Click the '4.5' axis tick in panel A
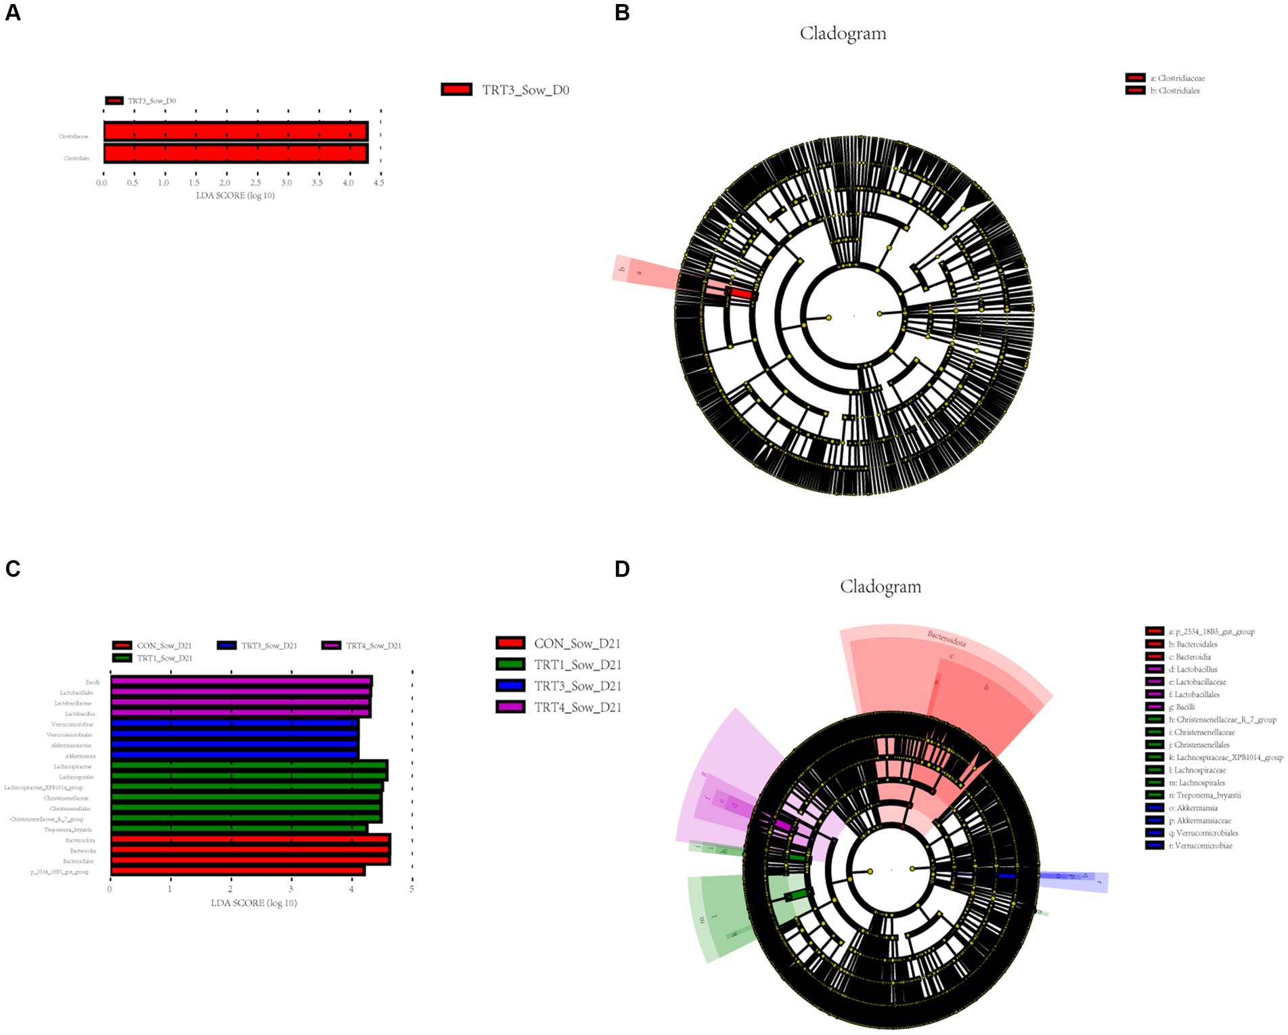Screen dimensions: 1288x1035 click(378, 183)
